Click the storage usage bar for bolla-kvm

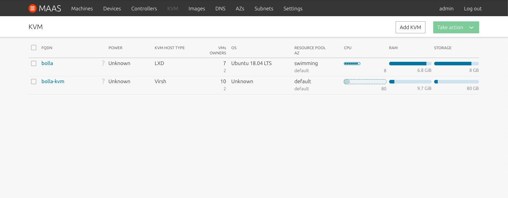tap(456, 82)
